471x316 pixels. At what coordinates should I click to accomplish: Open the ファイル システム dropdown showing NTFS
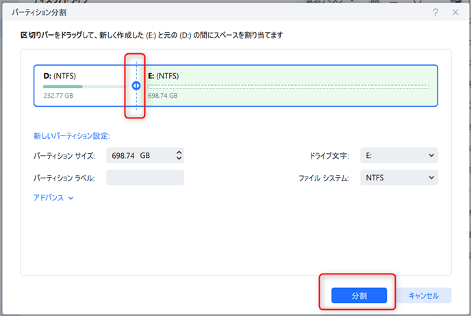[399, 178]
